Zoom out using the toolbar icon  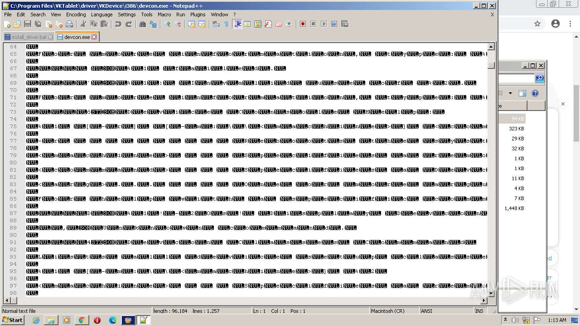[178, 24]
